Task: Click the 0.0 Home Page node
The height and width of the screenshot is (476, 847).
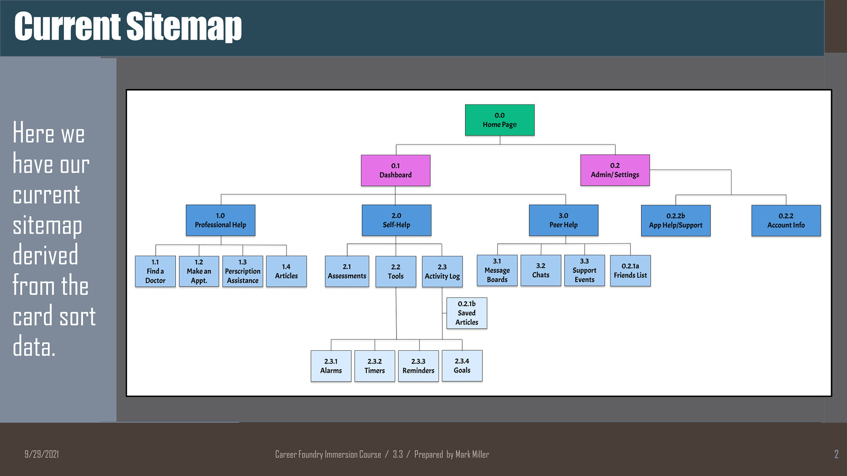Action: pyautogui.click(x=499, y=120)
